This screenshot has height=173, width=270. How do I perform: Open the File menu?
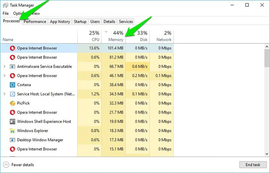5,13
